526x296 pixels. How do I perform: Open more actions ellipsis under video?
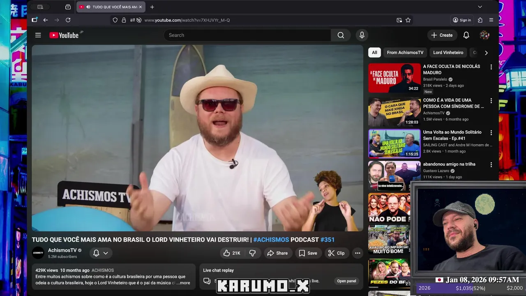[x=358, y=253]
